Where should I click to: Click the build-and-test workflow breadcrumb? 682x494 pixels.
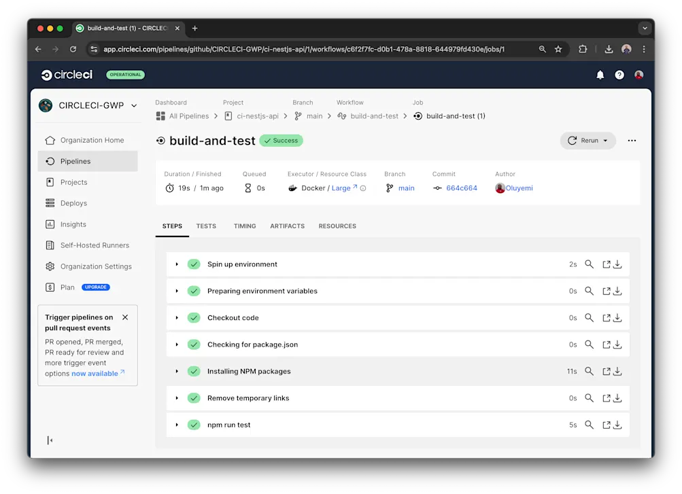(368, 116)
